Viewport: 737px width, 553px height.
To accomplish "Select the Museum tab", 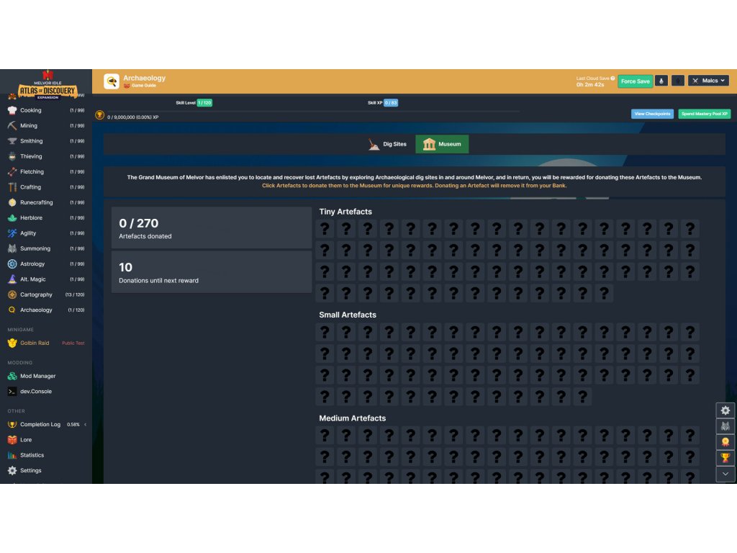I will (x=442, y=144).
